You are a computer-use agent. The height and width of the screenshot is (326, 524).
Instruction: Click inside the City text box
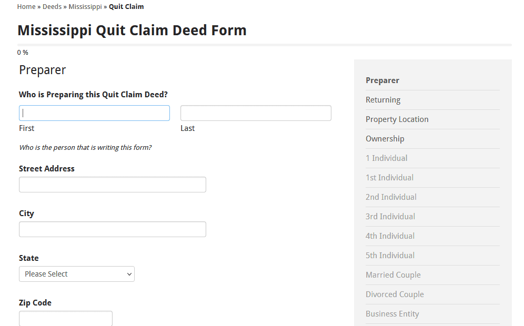[112, 229]
